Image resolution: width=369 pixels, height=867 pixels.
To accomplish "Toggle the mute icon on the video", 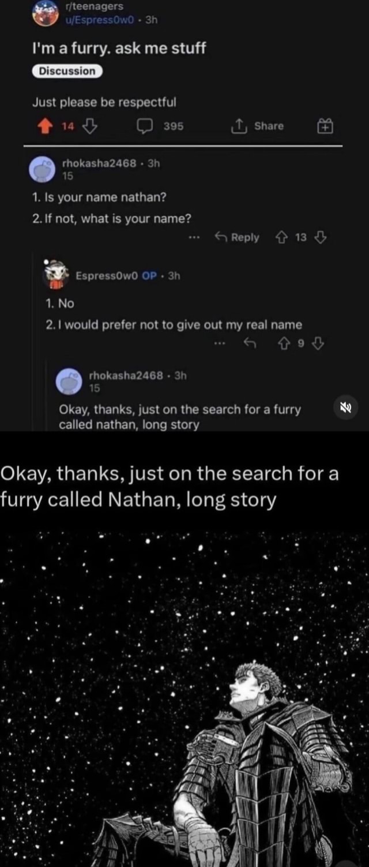I will click(x=347, y=408).
